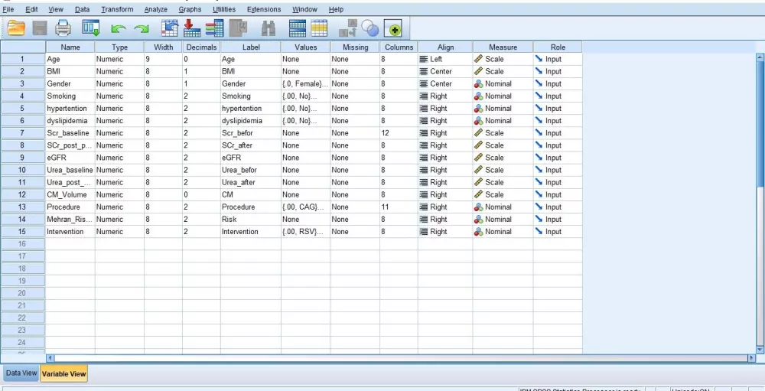
Task: Click the Name cell 'dyslipidemia'
Action: pos(70,121)
